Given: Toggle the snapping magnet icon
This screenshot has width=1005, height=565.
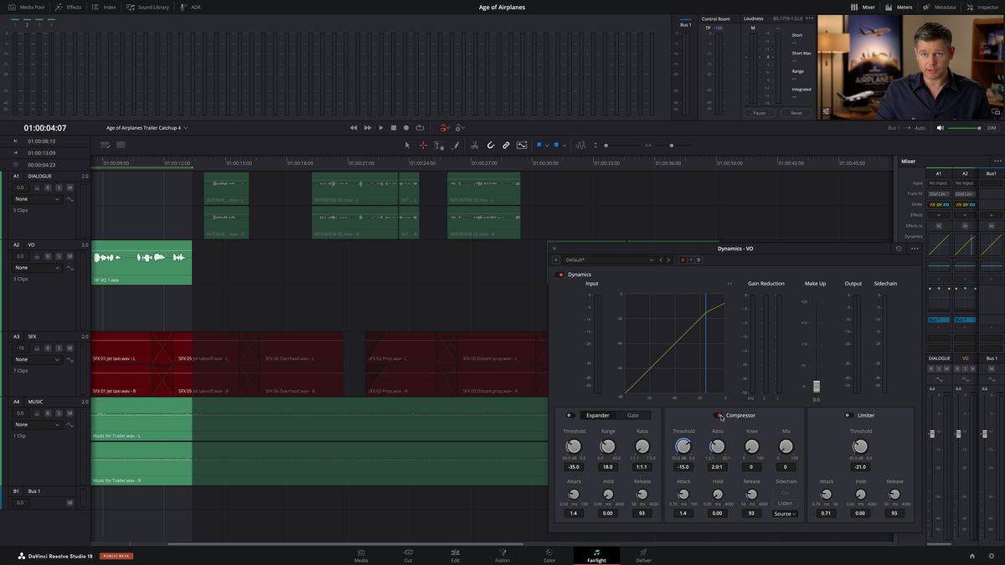Looking at the screenshot, I should (x=491, y=145).
